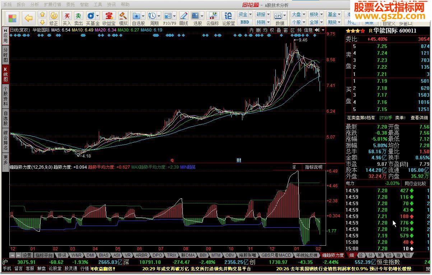The height and width of the screenshot is (275, 432).
Task: Toggle the 权 adjusted-price option
Action: coord(272,30)
